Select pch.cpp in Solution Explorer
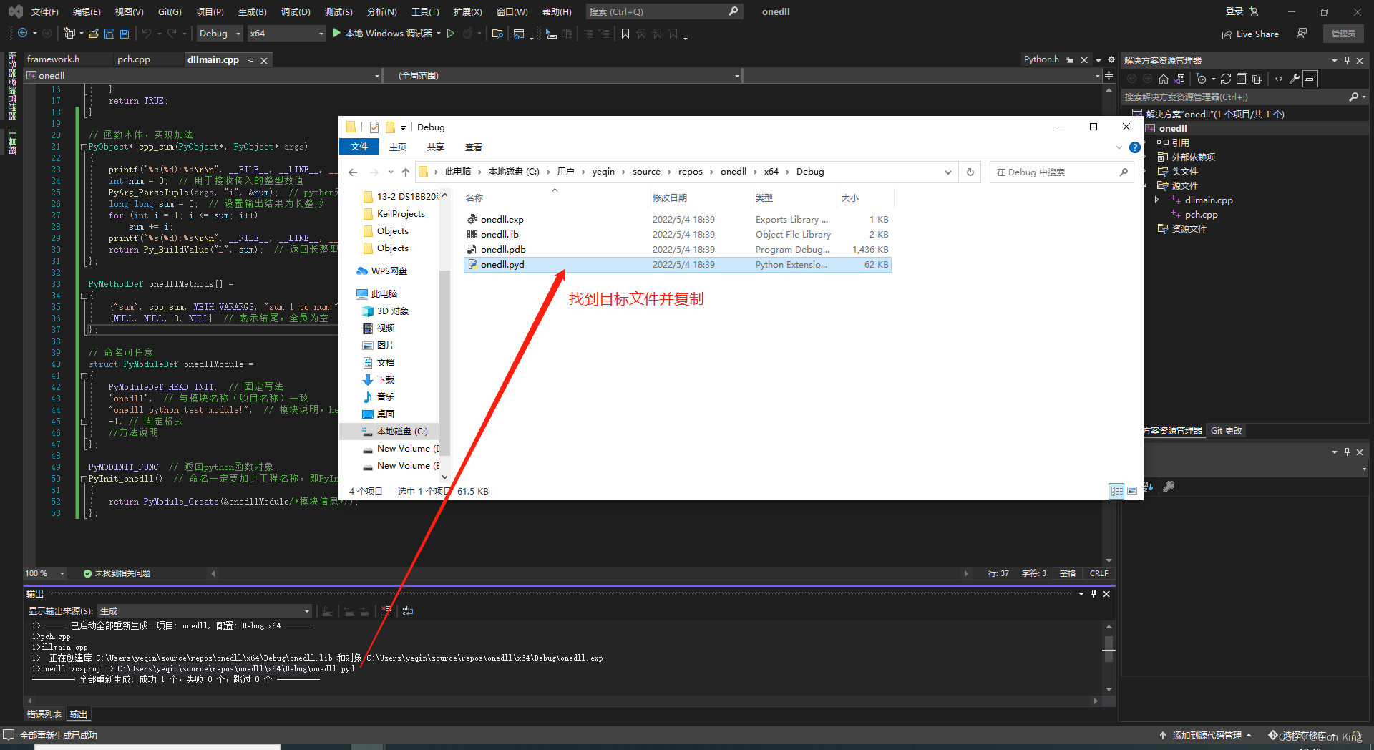This screenshot has height=750, width=1374. pos(1201,215)
